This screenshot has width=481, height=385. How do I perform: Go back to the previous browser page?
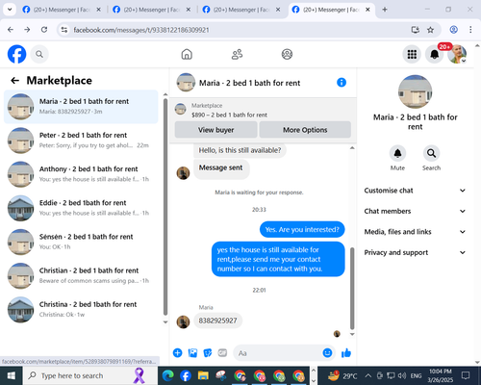point(11,30)
